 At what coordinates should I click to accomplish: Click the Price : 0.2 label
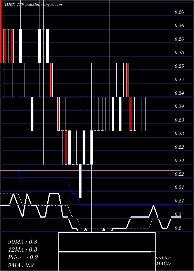pos(23,257)
